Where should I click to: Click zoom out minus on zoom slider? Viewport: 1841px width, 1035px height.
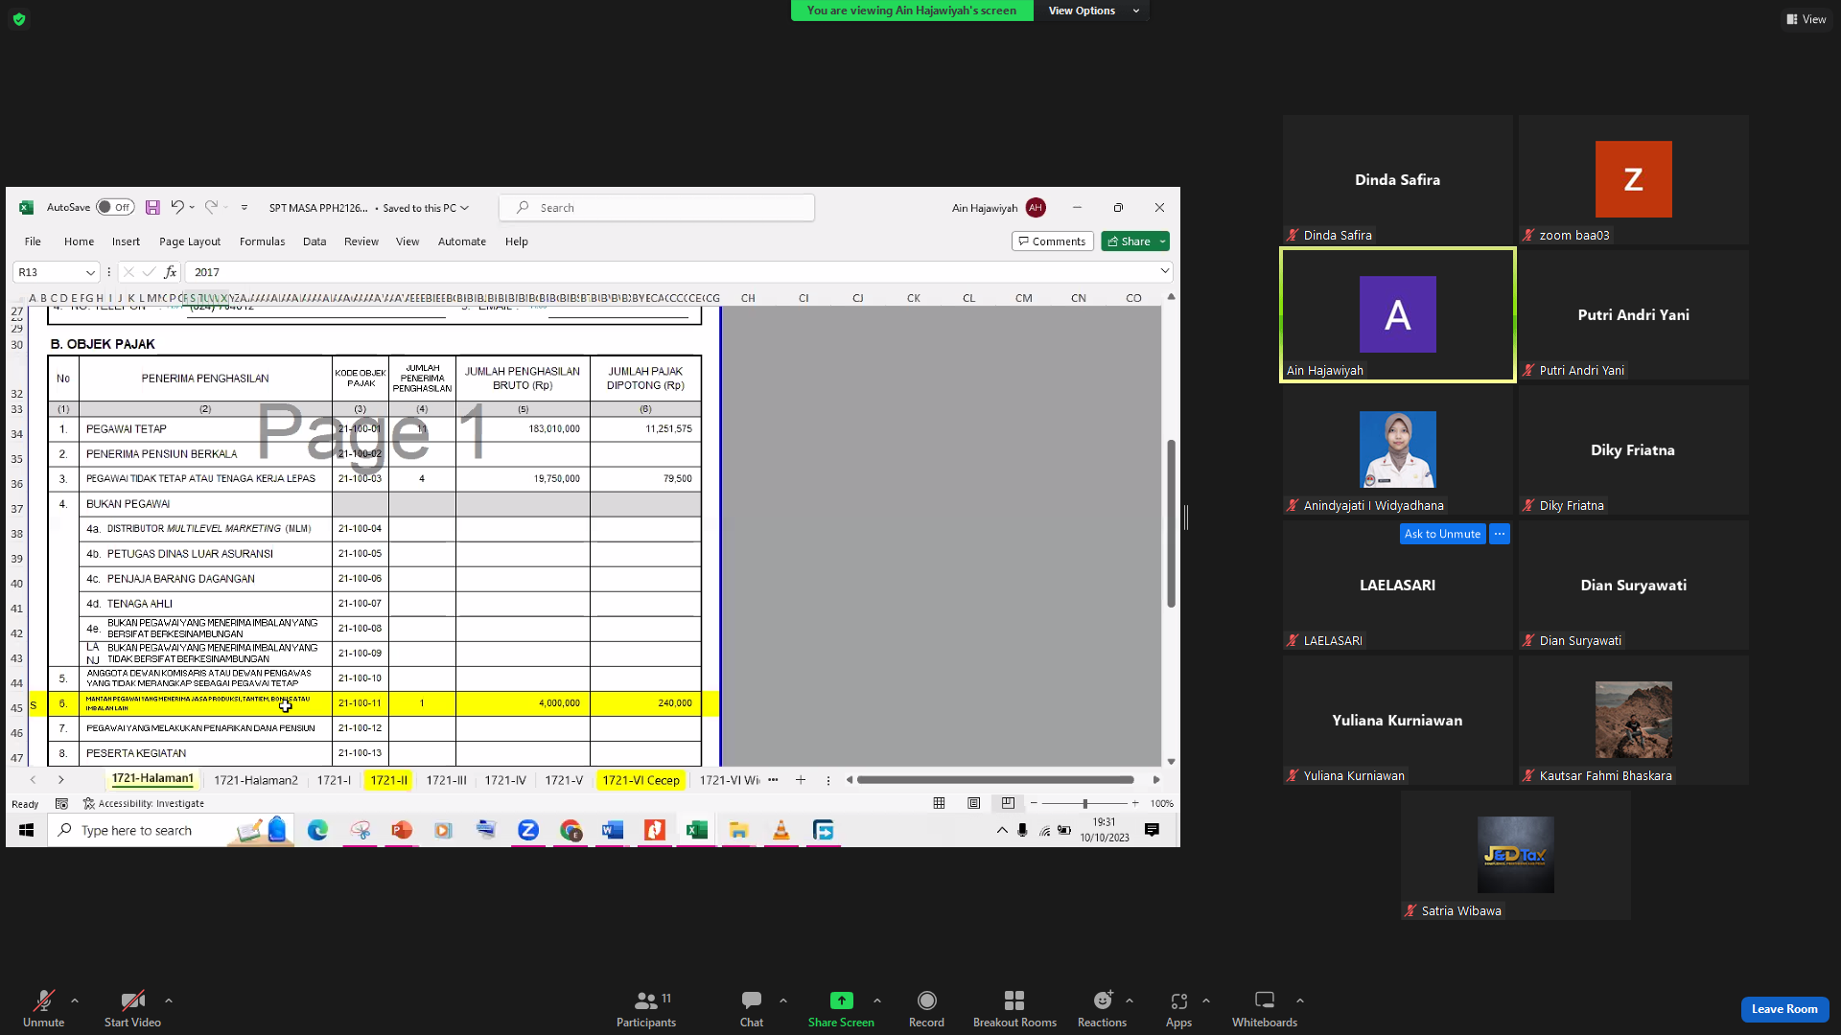click(1034, 803)
